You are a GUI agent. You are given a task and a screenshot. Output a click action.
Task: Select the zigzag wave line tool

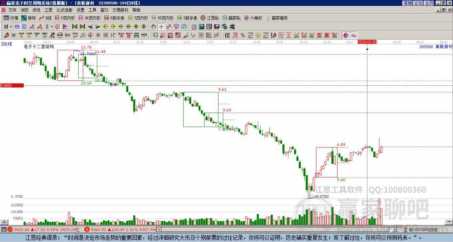193,35
